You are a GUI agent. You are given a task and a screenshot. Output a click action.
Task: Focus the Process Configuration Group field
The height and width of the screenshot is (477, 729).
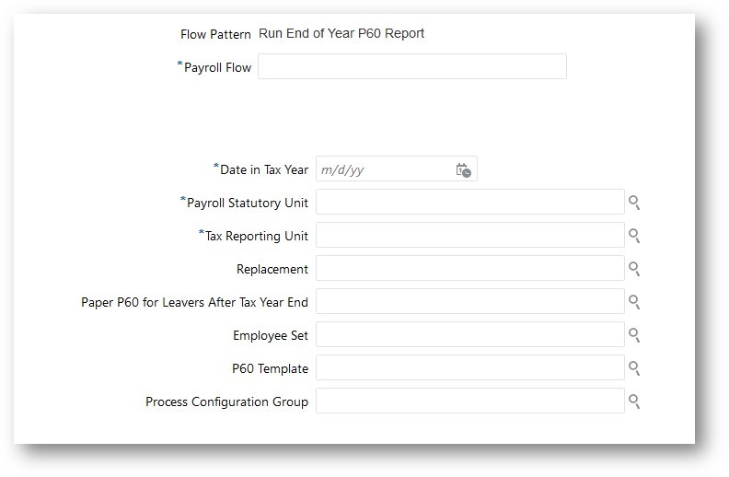tap(469, 401)
